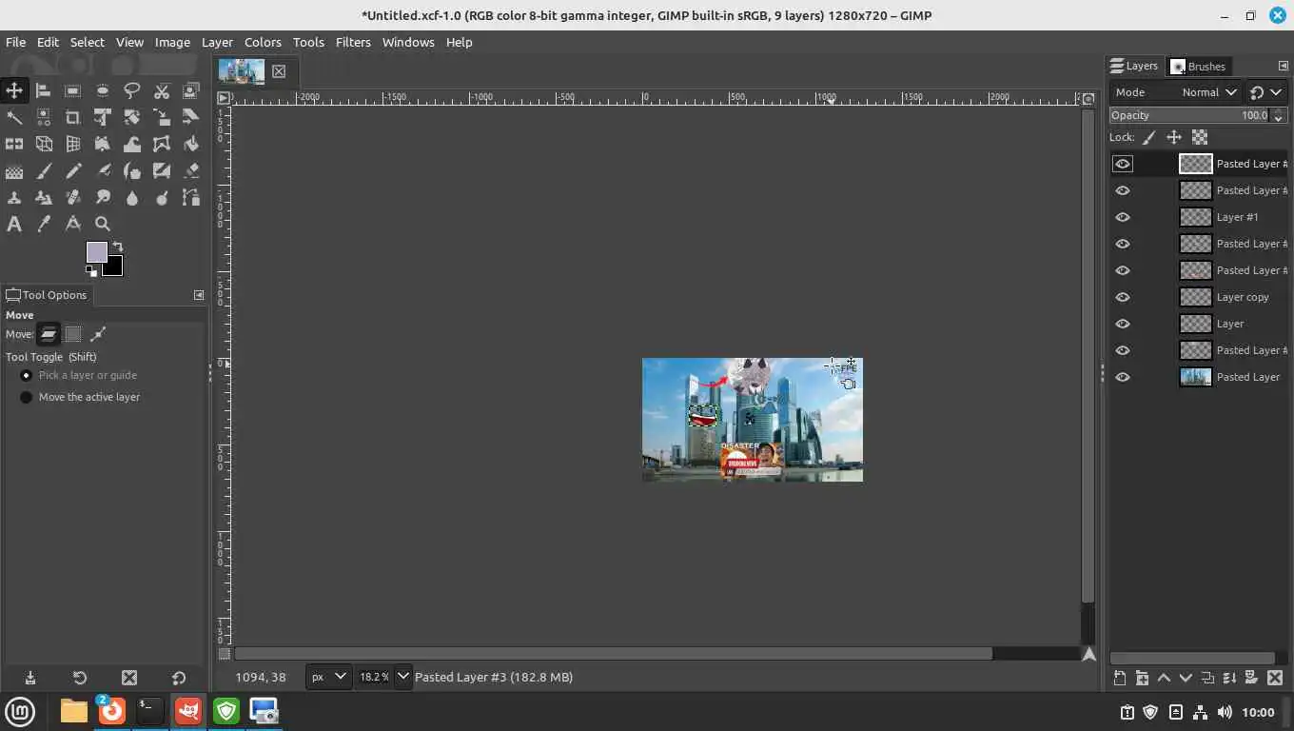Select the Paths tool
This screenshot has height=731, width=1294.
click(x=190, y=197)
